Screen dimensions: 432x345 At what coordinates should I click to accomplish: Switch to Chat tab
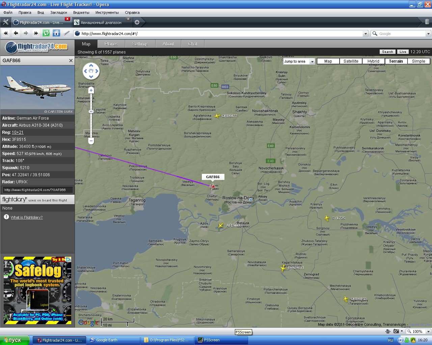(193, 44)
